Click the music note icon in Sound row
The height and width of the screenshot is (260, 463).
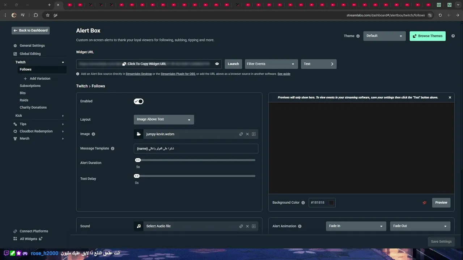[x=139, y=226]
